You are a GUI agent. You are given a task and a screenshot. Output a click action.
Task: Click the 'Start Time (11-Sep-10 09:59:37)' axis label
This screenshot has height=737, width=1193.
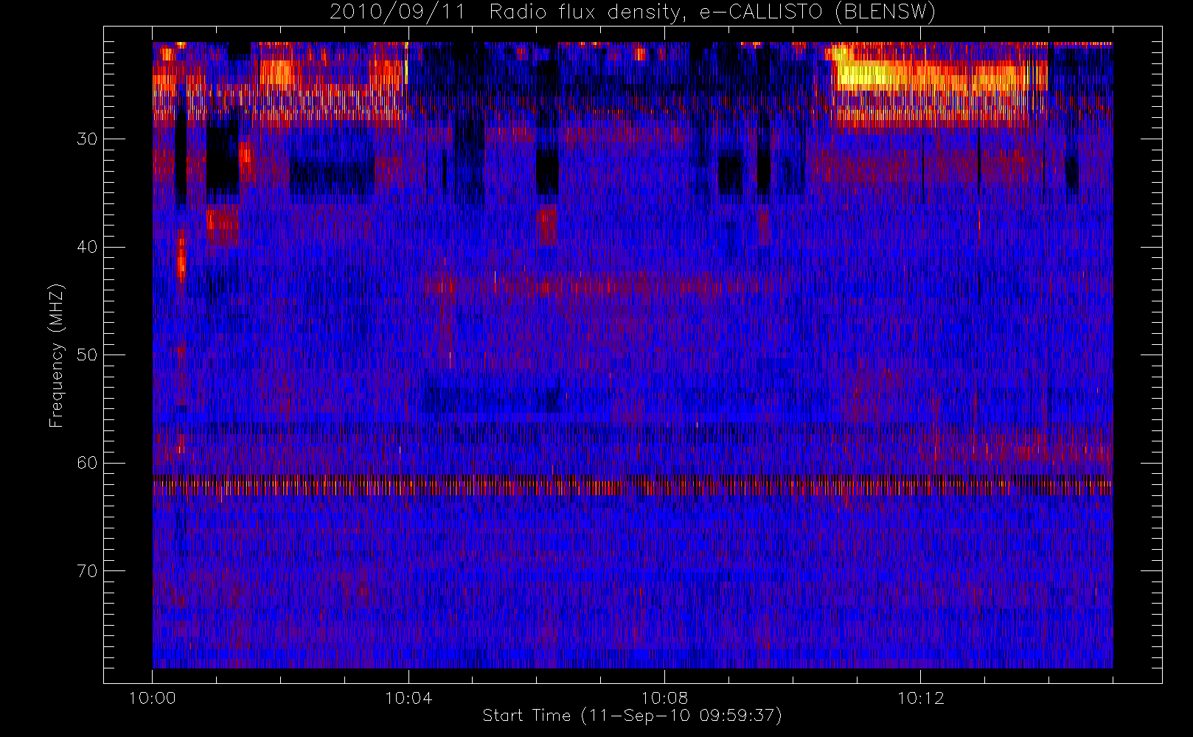tap(632, 716)
